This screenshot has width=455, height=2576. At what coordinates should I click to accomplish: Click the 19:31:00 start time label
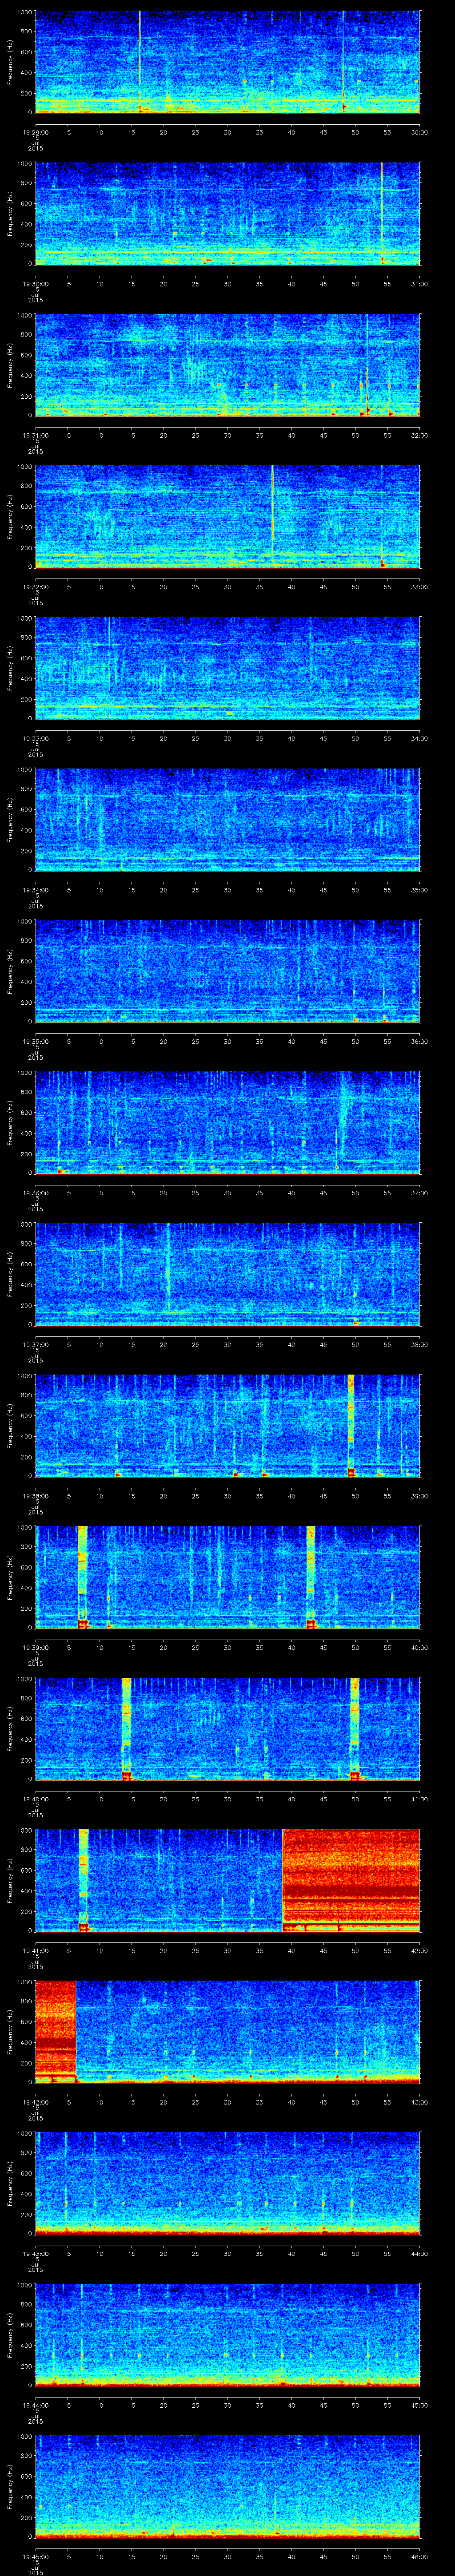pos(35,435)
